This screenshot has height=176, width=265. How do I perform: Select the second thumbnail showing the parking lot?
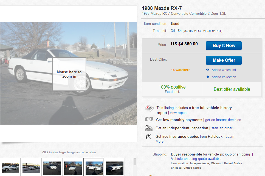click(31, 168)
